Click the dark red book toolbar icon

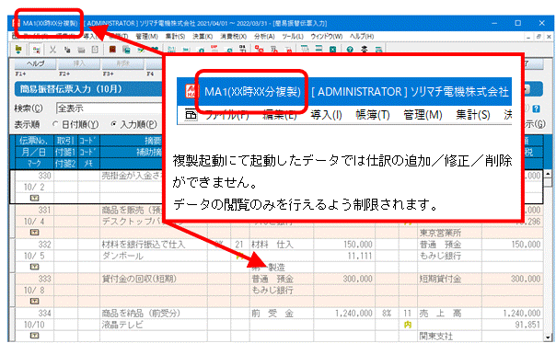click(x=112, y=50)
